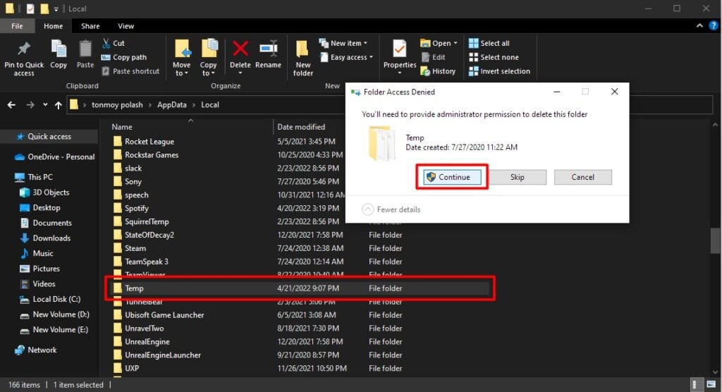Click tonmoy polash in the breadcrumb

[x=117, y=104]
